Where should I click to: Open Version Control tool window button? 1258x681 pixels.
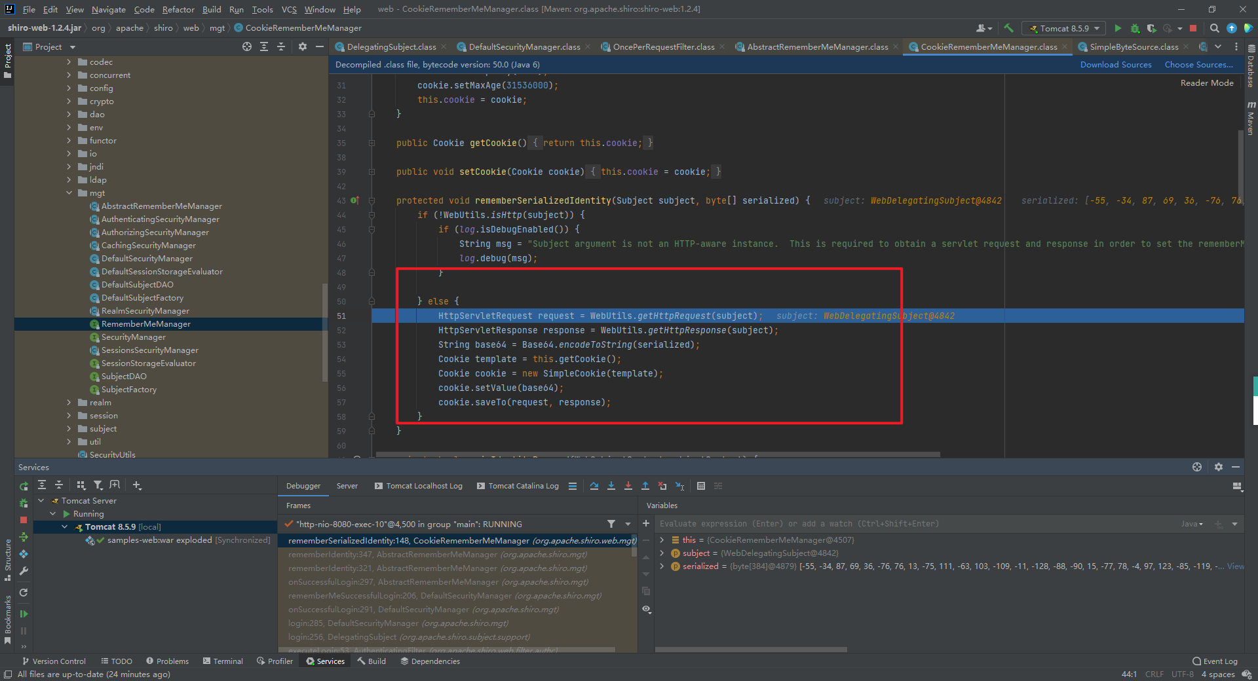[x=54, y=661]
